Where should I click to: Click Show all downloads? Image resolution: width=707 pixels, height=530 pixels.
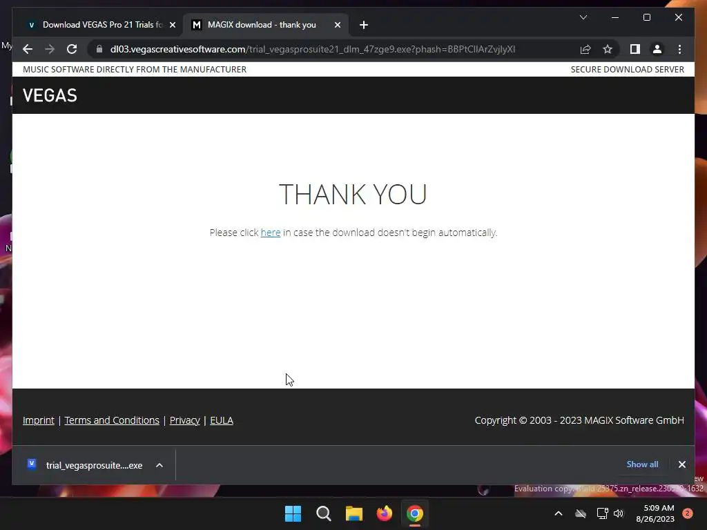tap(642, 464)
